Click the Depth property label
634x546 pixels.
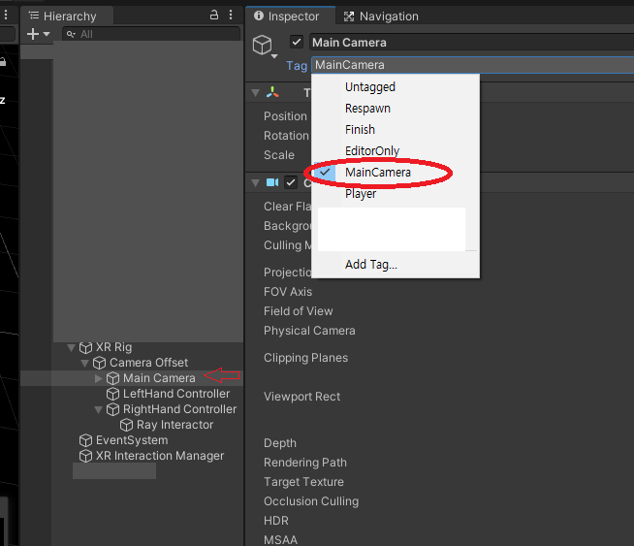coord(280,443)
